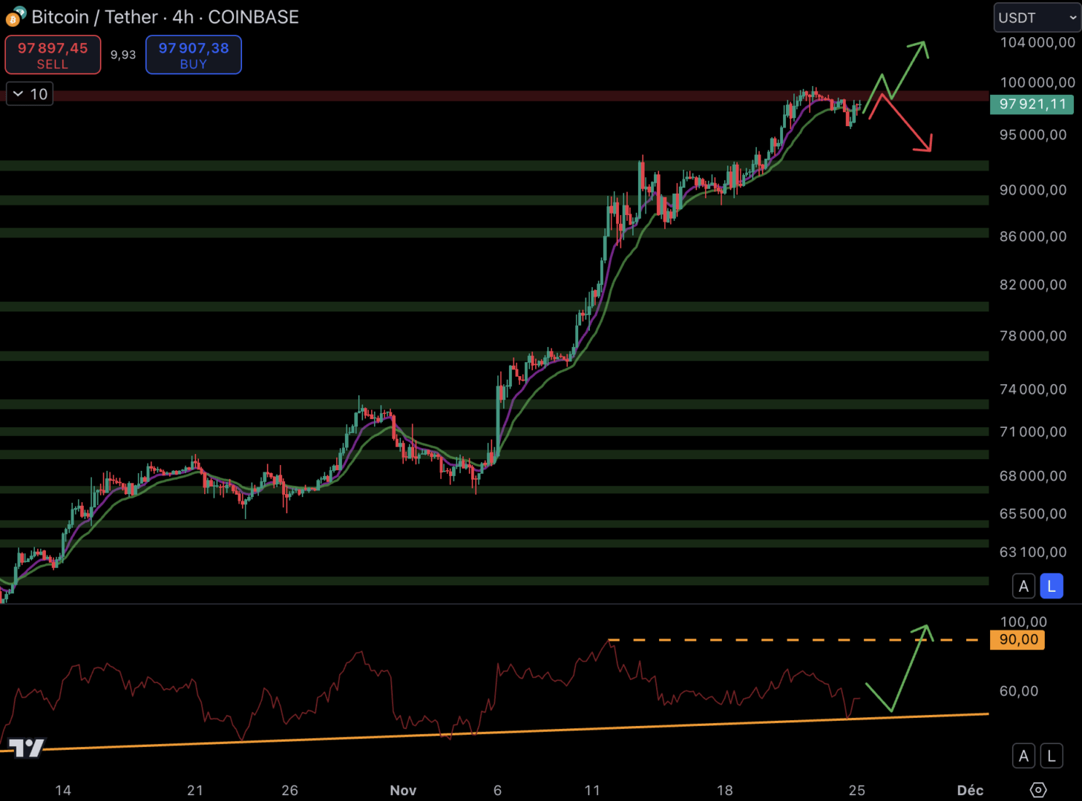The width and height of the screenshot is (1082, 801).
Task: Open the USDT currency dropdown
Action: [x=1037, y=18]
